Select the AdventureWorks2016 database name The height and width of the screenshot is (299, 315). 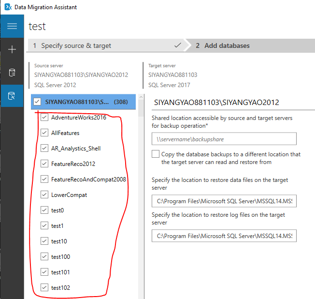(79, 117)
